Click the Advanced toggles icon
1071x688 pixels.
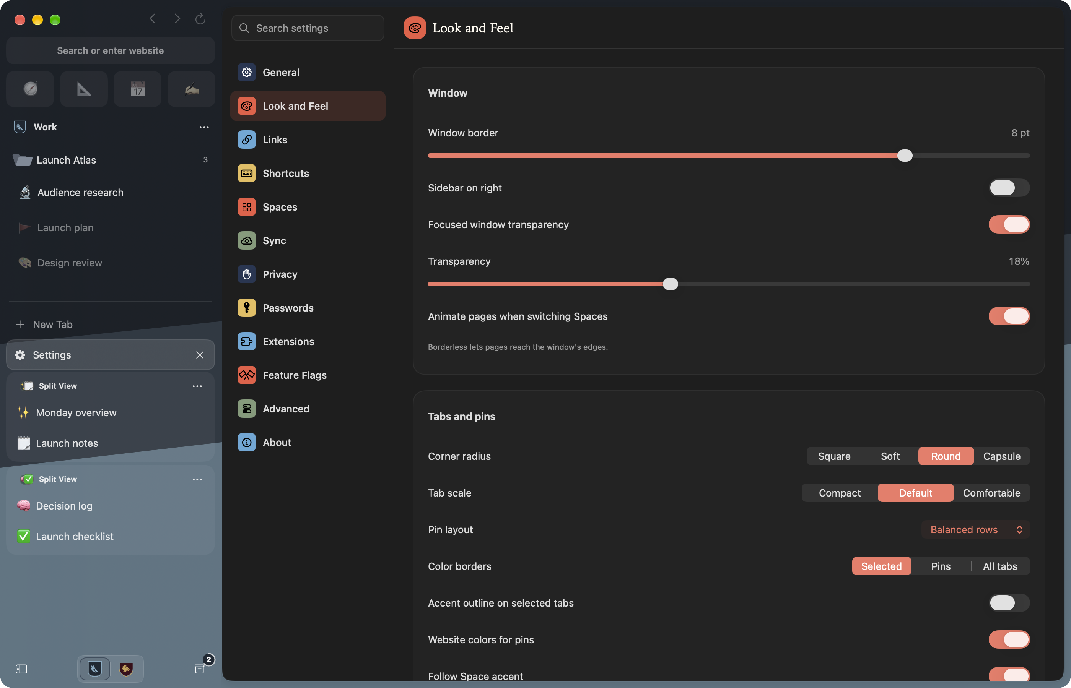coord(247,409)
